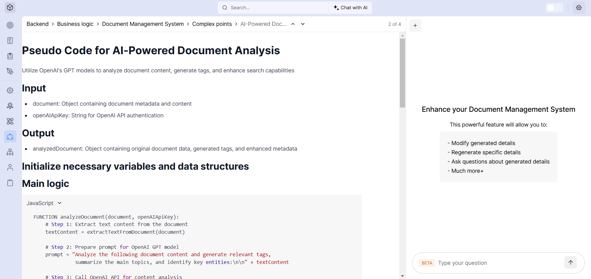
Task: Open the org-chart hierarchy sidebar icon
Action: tap(10, 152)
